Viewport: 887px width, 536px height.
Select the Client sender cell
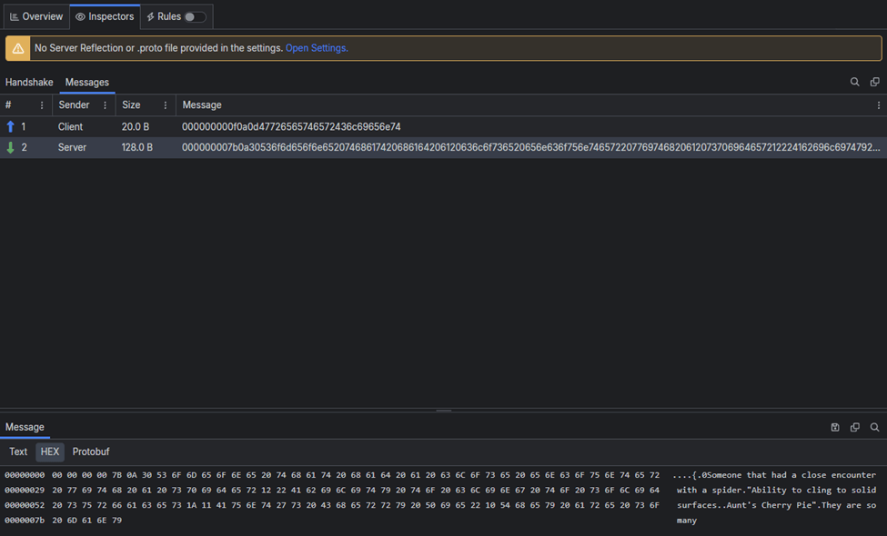(70, 126)
